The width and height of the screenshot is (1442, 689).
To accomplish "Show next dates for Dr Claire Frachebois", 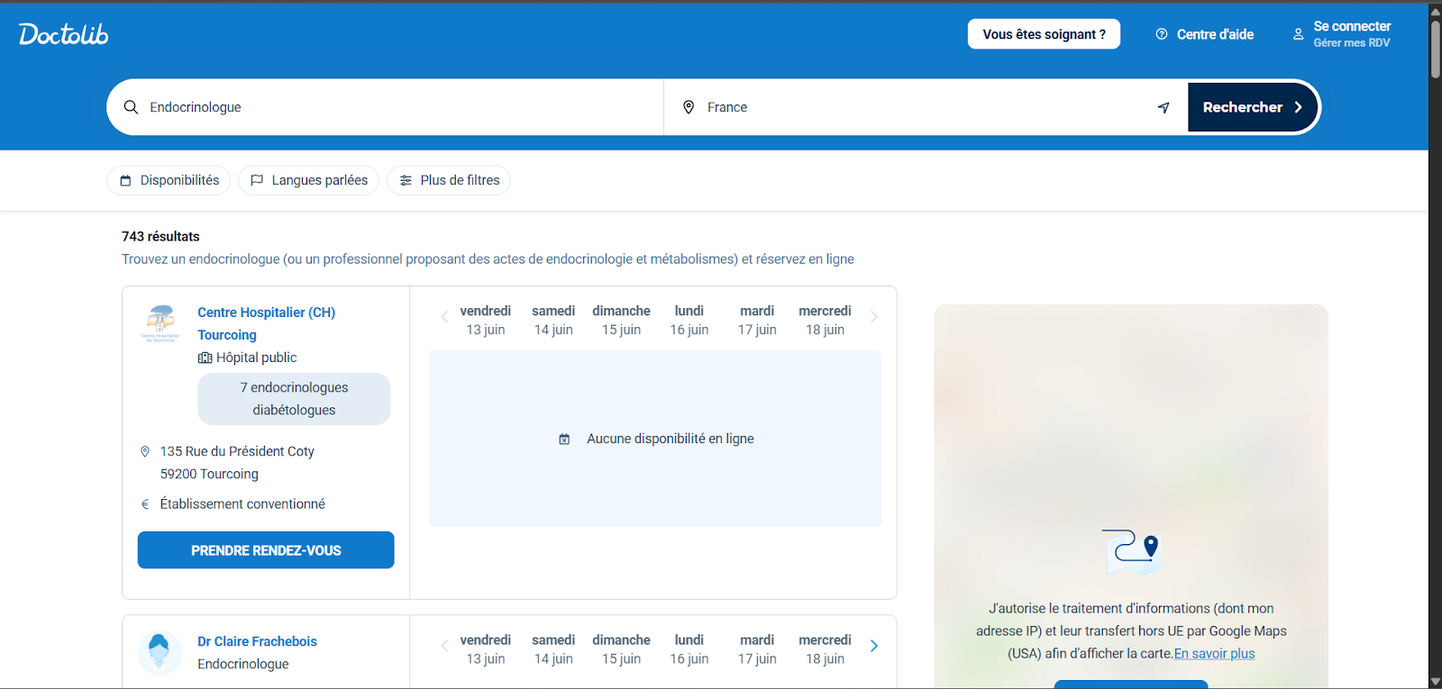I will coord(873,646).
